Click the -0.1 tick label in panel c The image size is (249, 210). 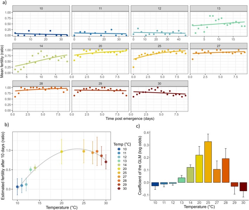pyautogui.click(x=146, y=195)
